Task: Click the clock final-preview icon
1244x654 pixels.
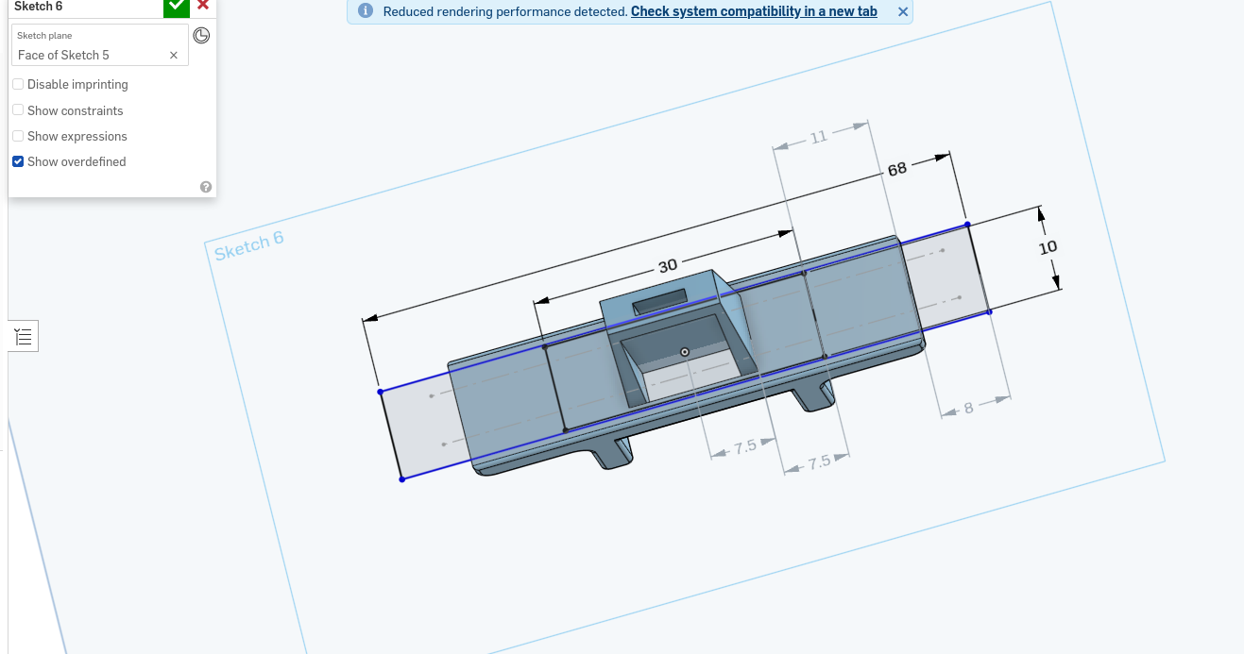Action: [201, 36]
